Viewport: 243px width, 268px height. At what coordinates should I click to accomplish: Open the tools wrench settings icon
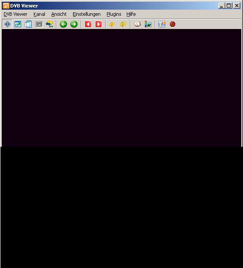pos(162,24)
